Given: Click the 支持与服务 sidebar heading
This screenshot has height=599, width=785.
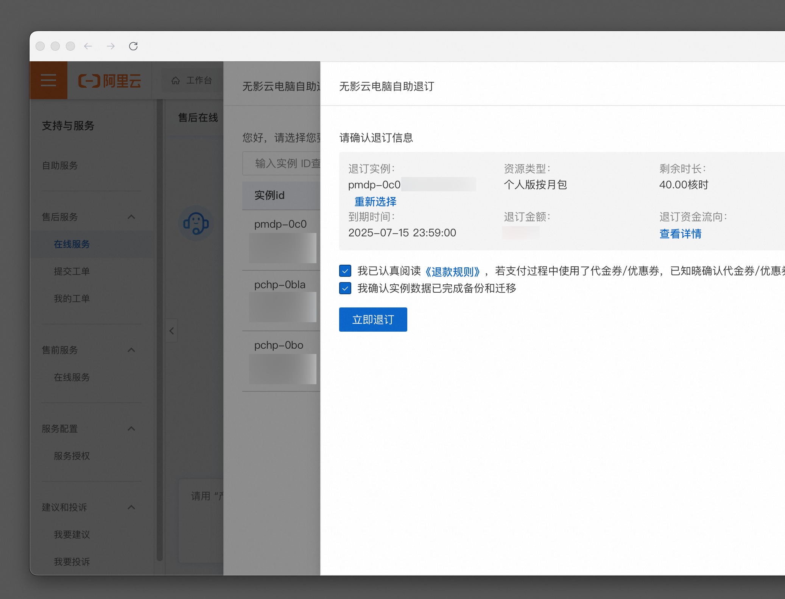Looking at the screenshot, I should click(x=68, y=126).
